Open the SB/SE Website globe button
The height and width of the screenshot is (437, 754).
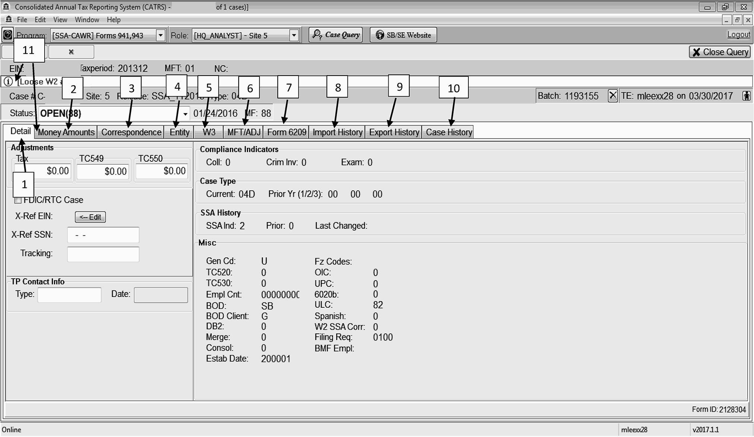pos(403,35)
